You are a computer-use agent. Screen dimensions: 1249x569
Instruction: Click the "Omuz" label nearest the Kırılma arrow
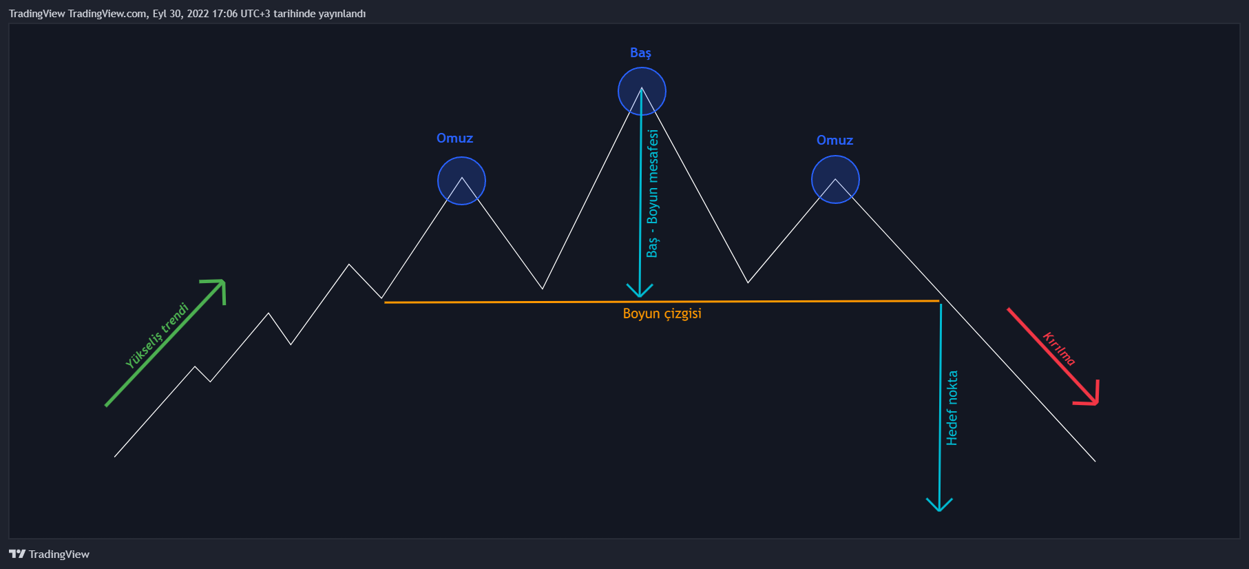click(835, 140)
